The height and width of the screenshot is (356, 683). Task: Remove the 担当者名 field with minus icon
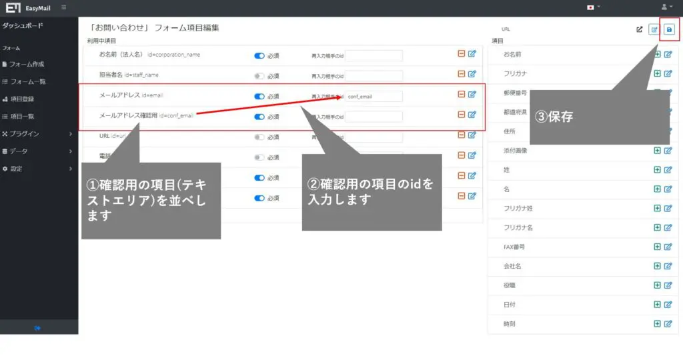pos(462,74)
